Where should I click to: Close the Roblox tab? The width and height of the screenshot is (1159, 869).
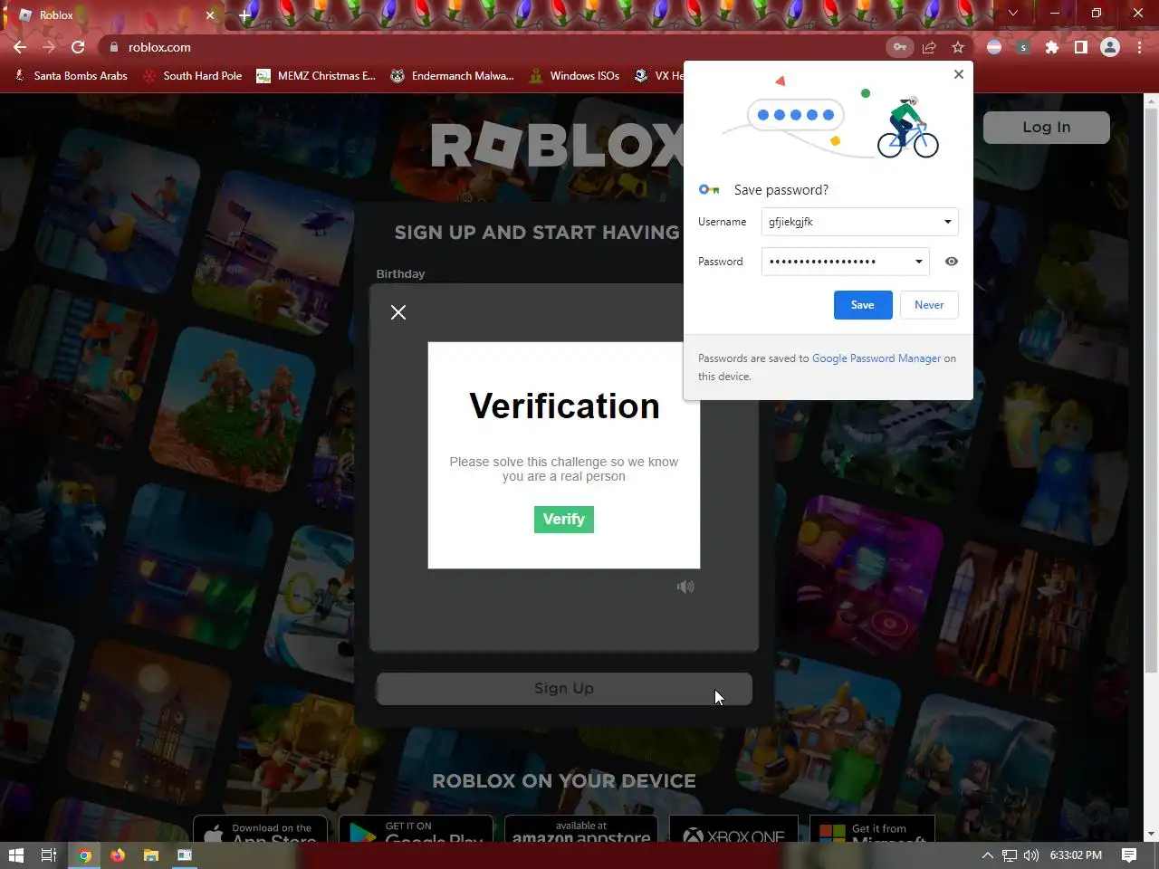[210, 14]
